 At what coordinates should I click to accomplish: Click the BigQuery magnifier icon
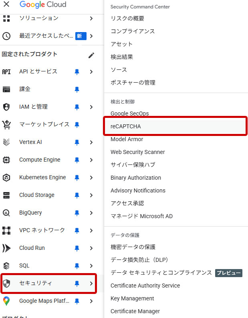click(6, 213)
